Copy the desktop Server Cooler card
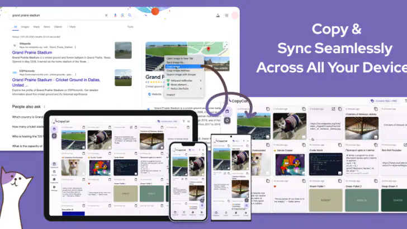Viewport: 407px width, 229px height. (304, 145)
